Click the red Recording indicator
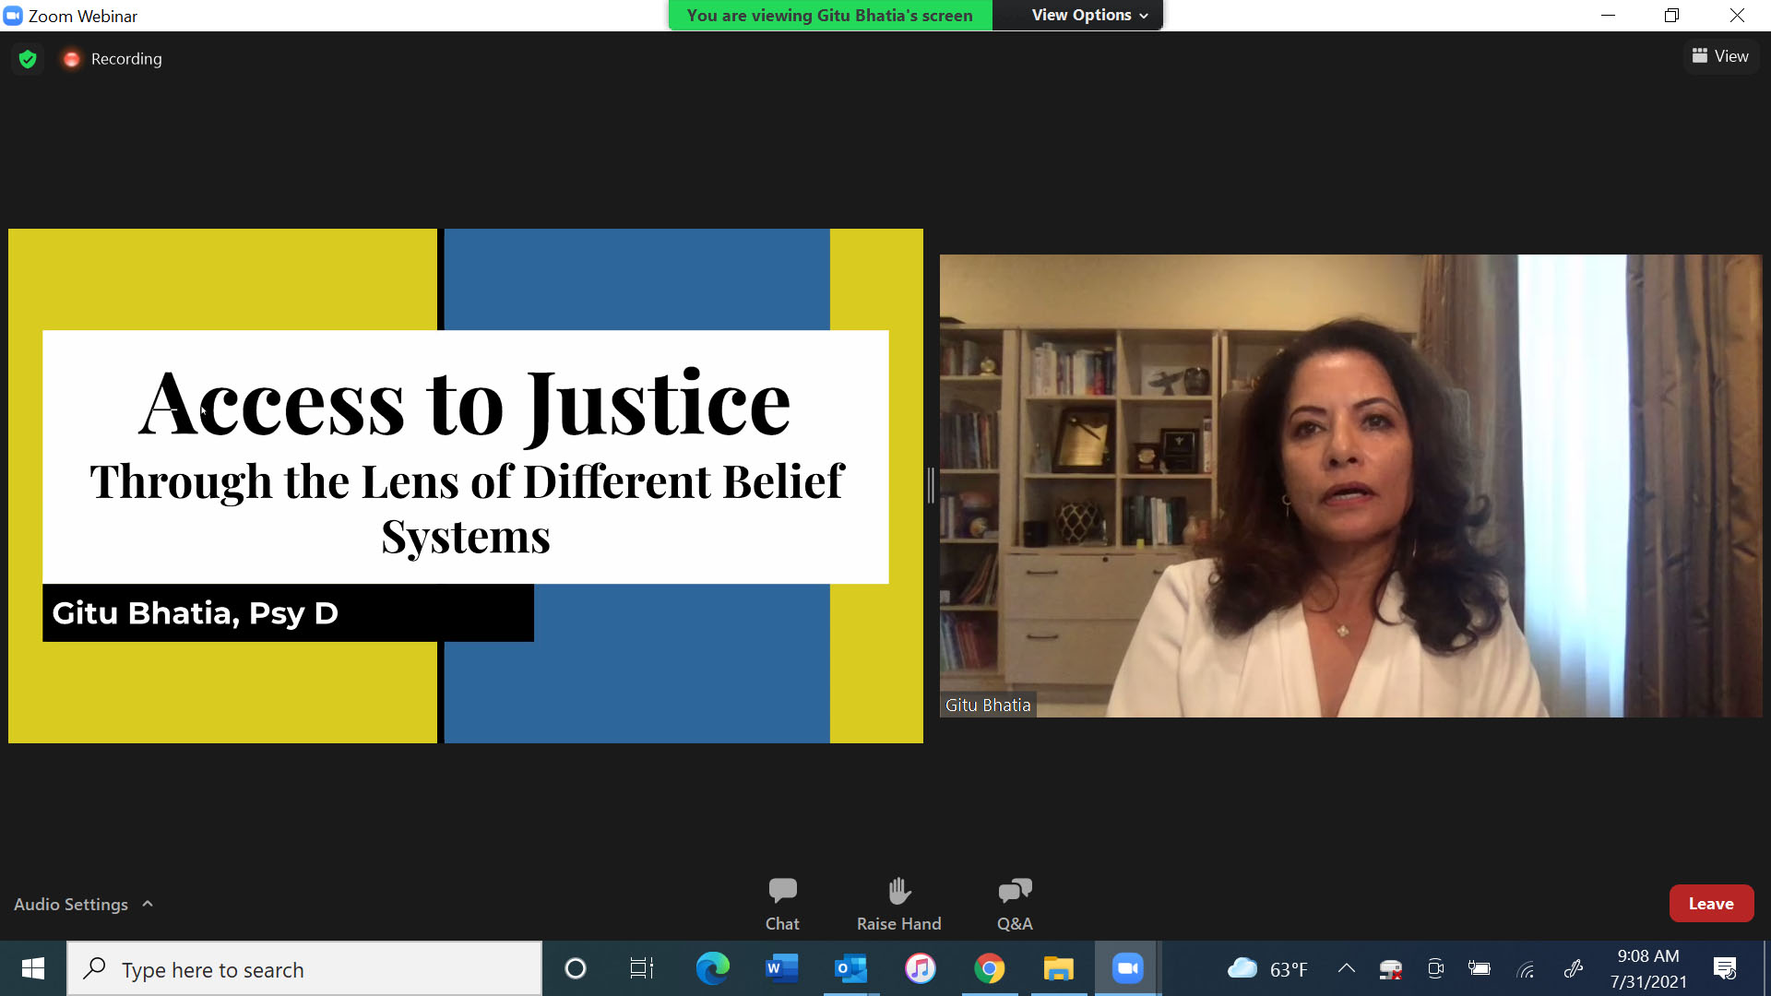Image resolution: width=1771 pixels, height=996 pixels. click(71, 59)
